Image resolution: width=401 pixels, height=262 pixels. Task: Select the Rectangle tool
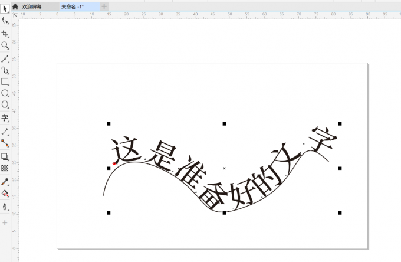(x=5, y=81)
